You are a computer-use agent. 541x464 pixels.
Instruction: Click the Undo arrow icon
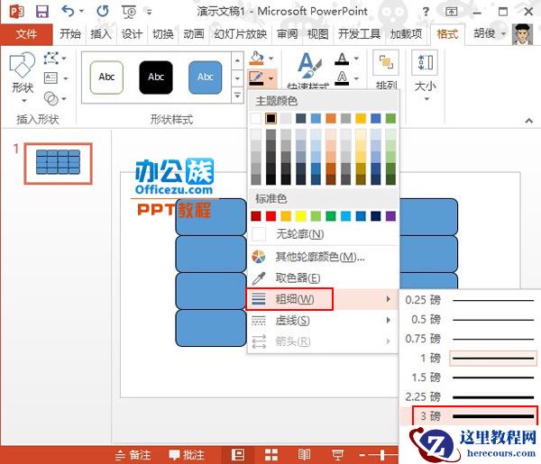pos(68,12)
